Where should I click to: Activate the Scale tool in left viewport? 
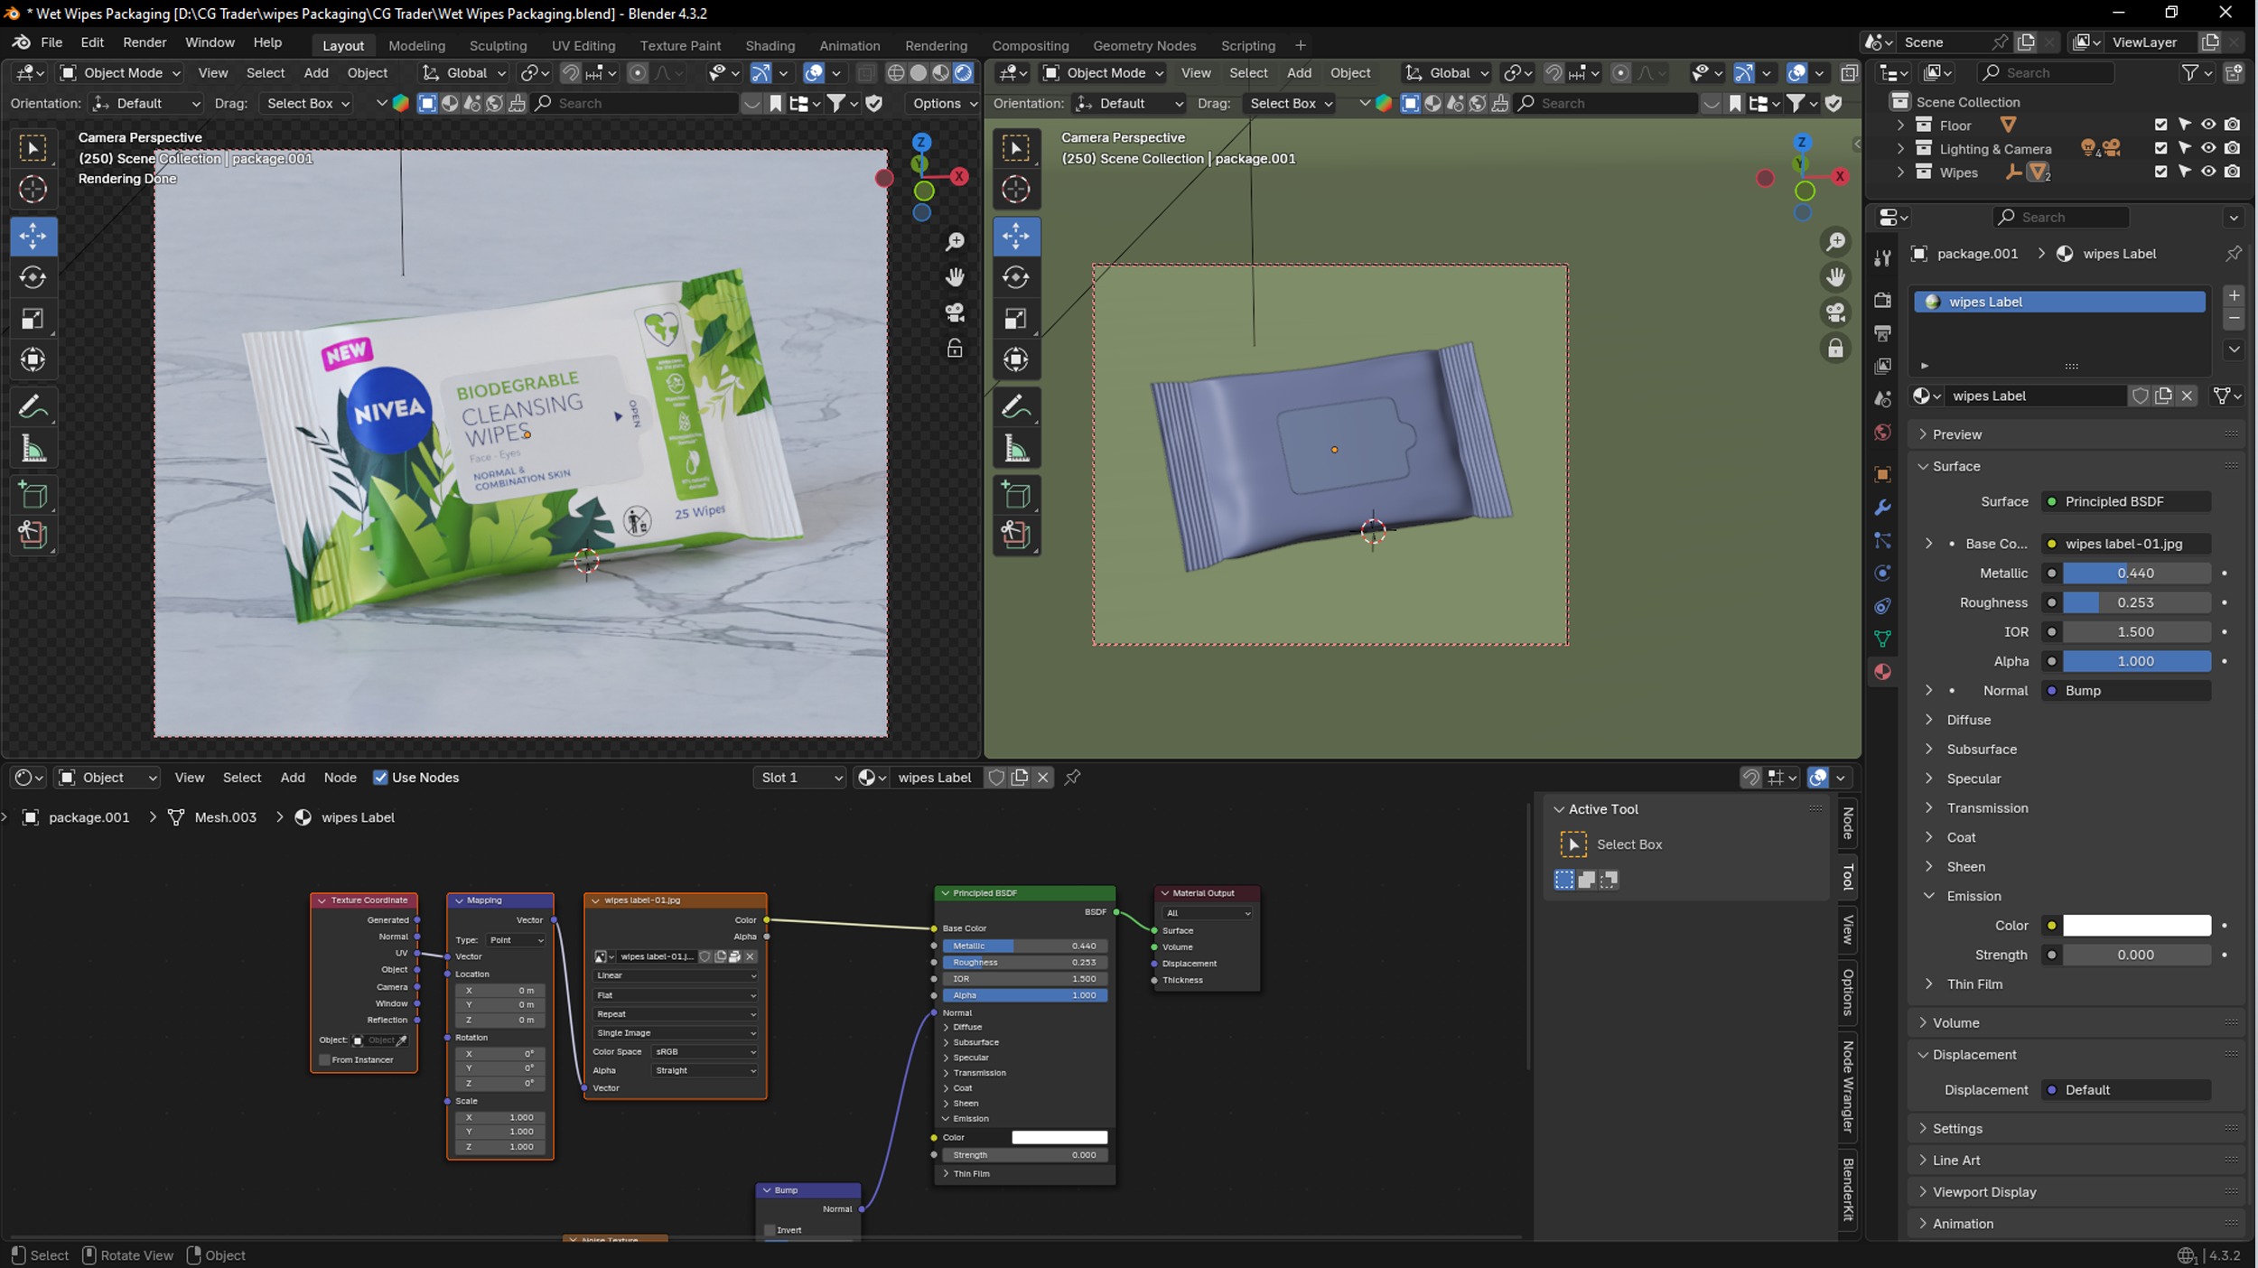click(x=33, y=319)
